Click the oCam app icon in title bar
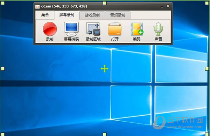The image size is (210, 136). pyautogui.click(x=37, y=7)
